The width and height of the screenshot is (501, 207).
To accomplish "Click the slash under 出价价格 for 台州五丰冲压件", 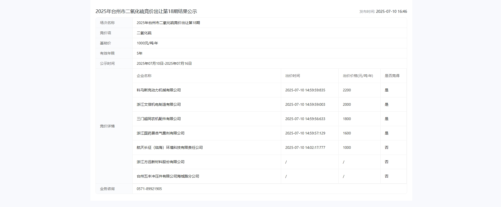I will pyautogui.click(x=344, y=176).
